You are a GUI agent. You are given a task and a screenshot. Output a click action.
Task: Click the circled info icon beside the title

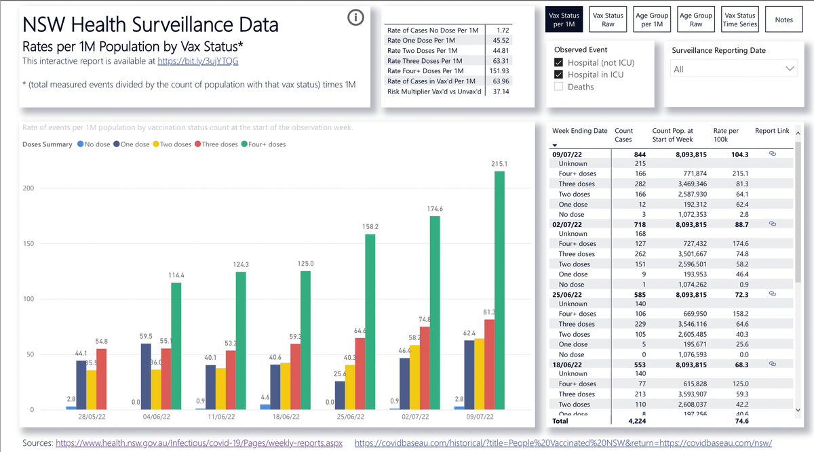click(x=355, y=18)
